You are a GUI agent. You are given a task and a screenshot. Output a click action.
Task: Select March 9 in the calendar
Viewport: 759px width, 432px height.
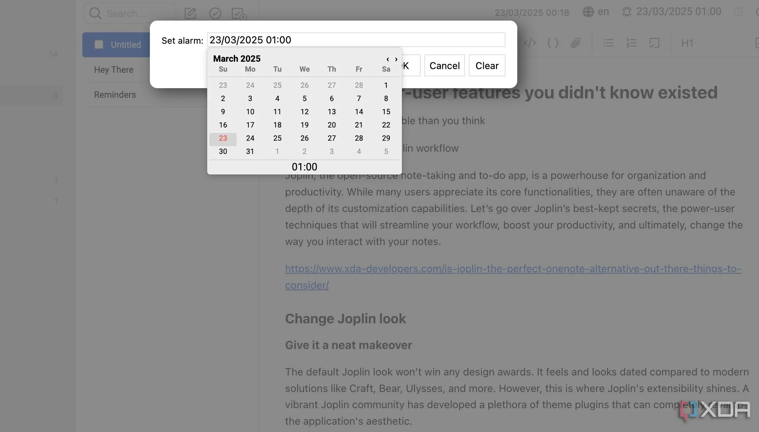(x=223, y=112)
